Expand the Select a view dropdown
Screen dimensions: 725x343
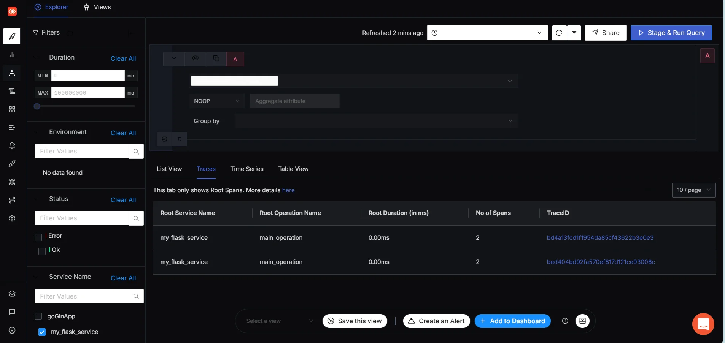coord(279,321)
